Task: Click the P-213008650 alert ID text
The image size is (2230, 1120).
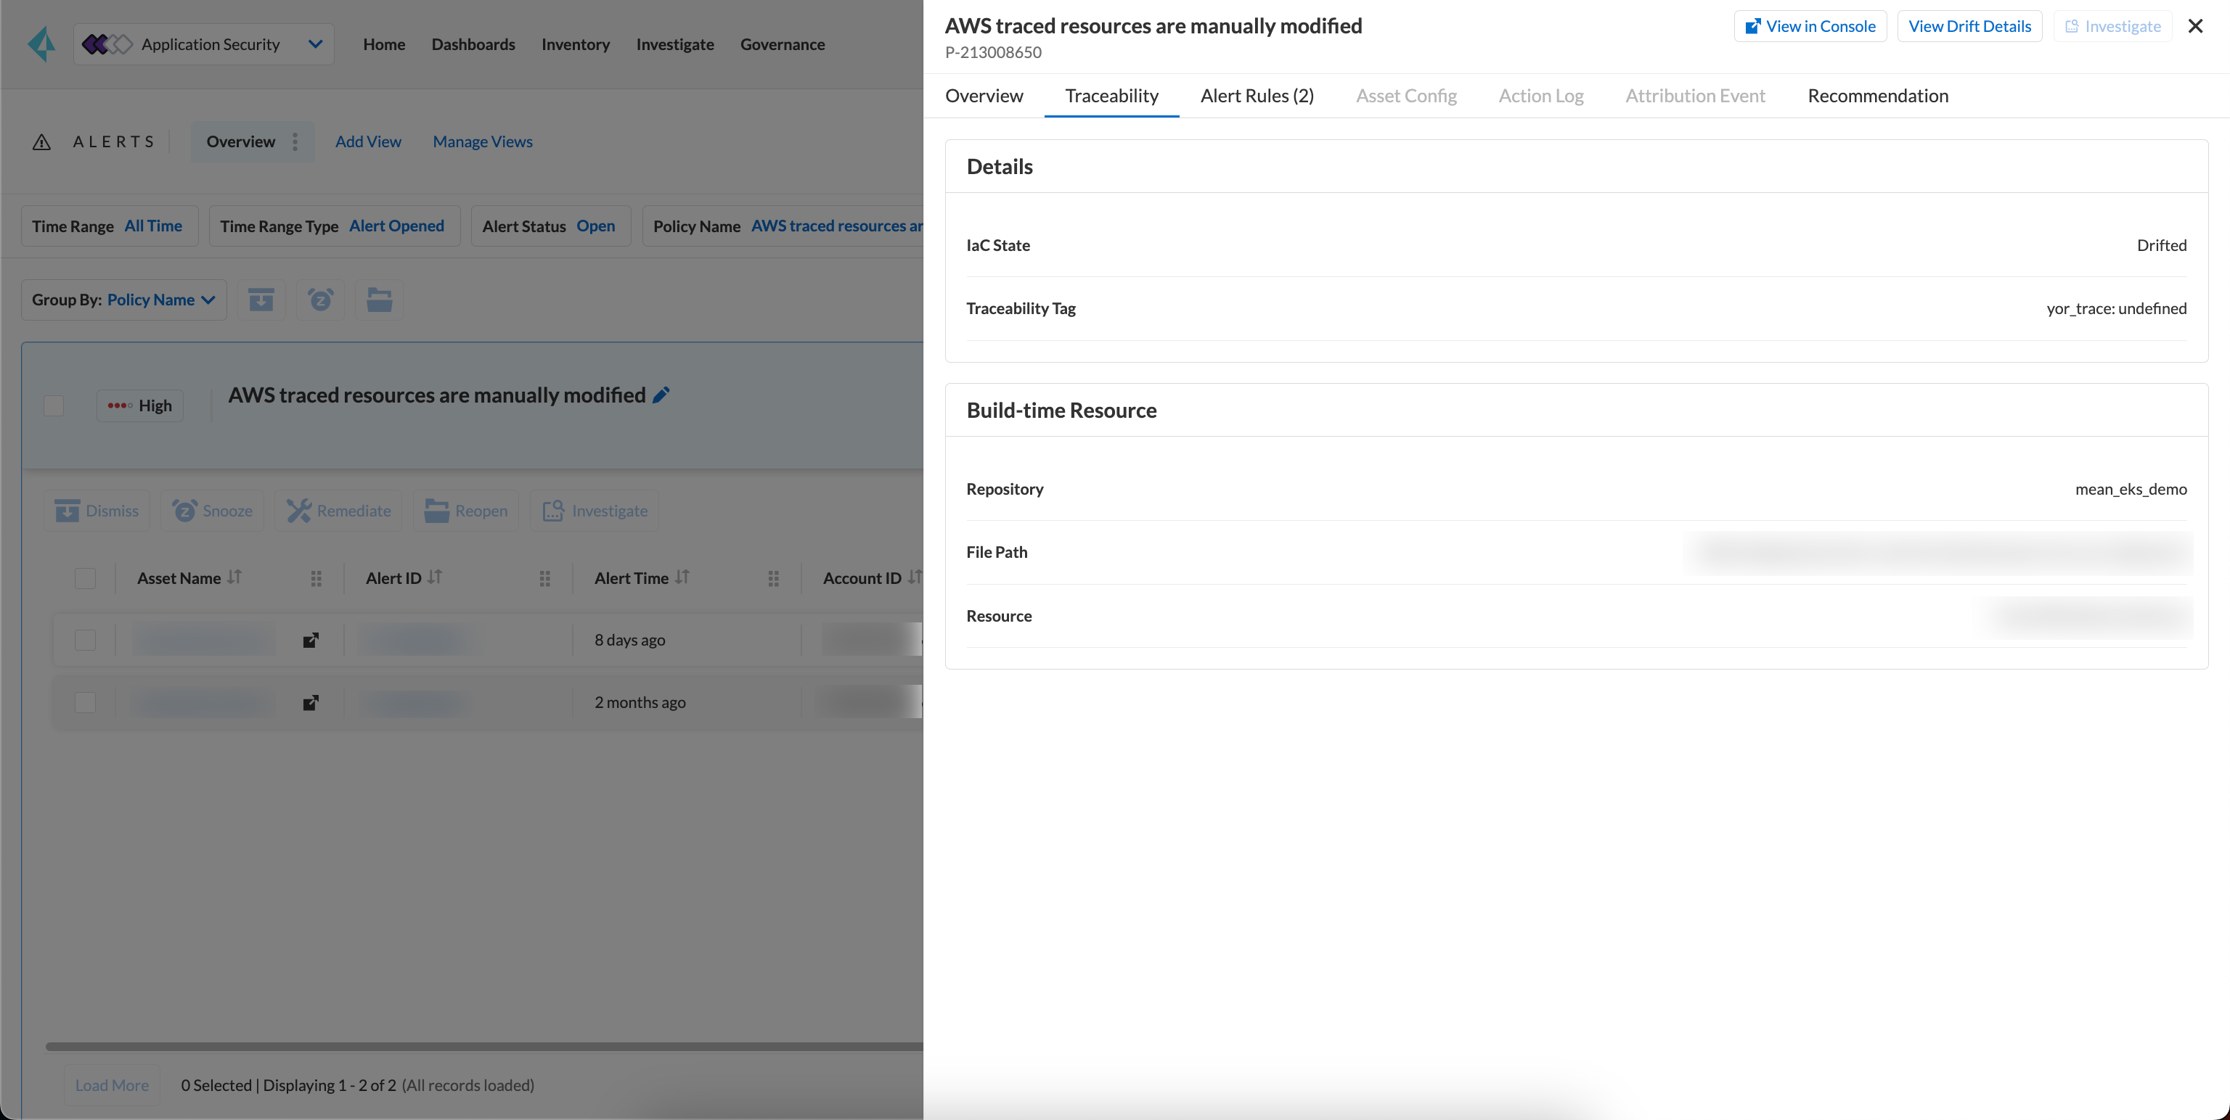Action: pyautogui.click(x=993, y=53)
